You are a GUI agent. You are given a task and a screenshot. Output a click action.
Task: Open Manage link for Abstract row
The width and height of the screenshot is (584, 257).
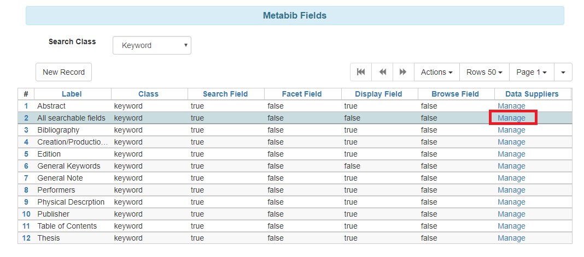click(x=511, y=106)
